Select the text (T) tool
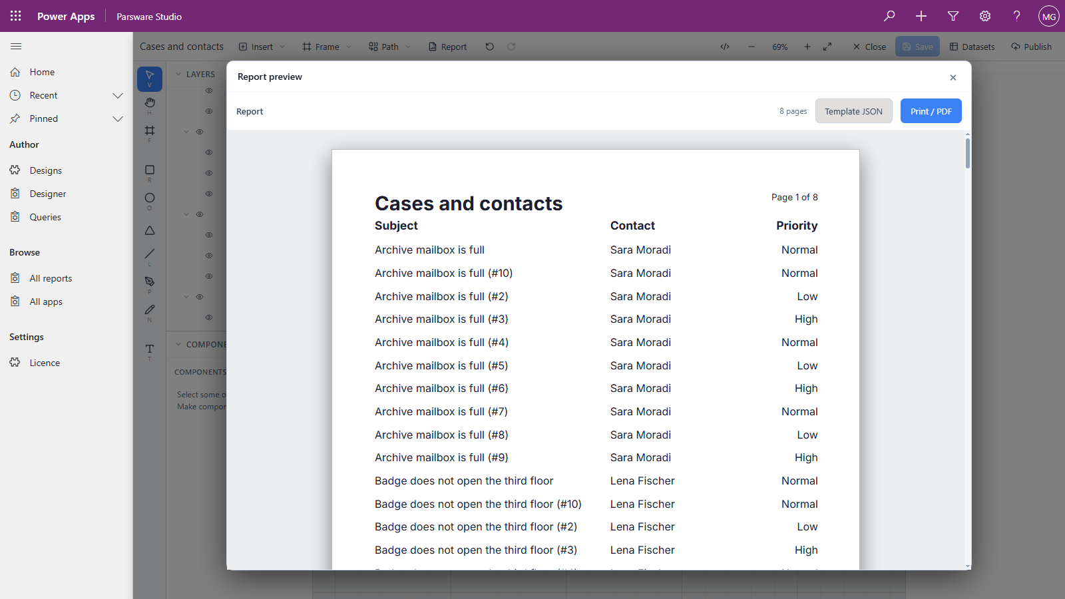Image resolution: width=1065 pixels, height=599 pixels. click(150, 351)
